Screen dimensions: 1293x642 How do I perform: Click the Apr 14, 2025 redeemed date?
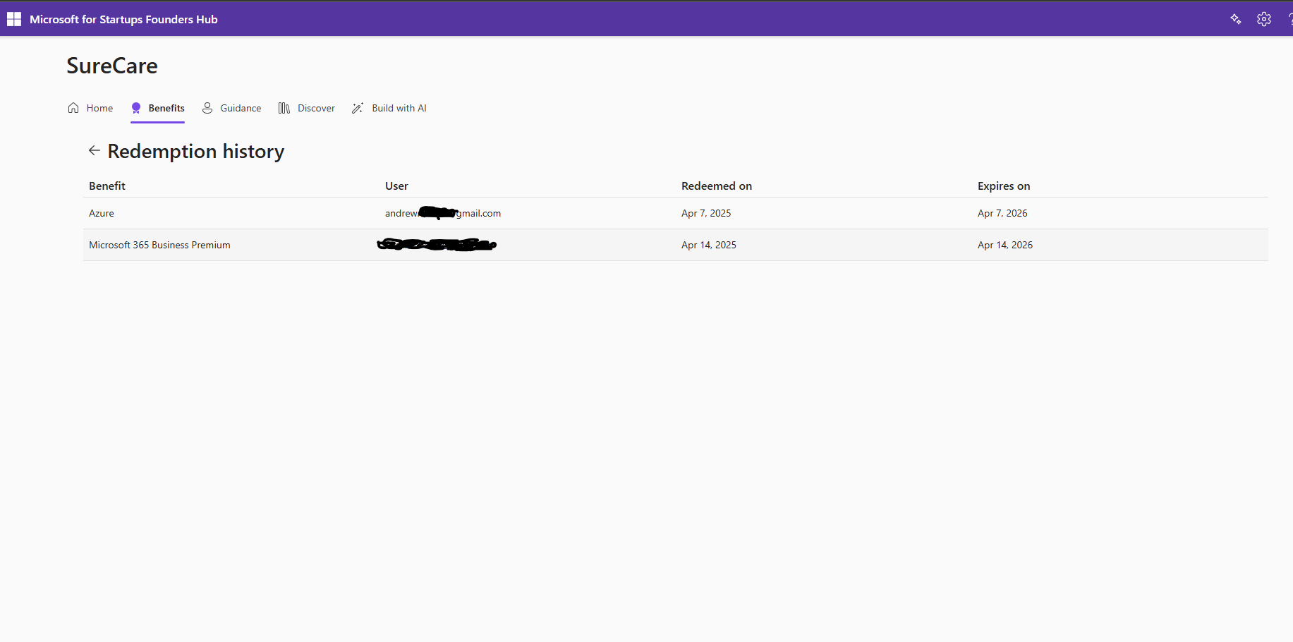coord(709,245)
